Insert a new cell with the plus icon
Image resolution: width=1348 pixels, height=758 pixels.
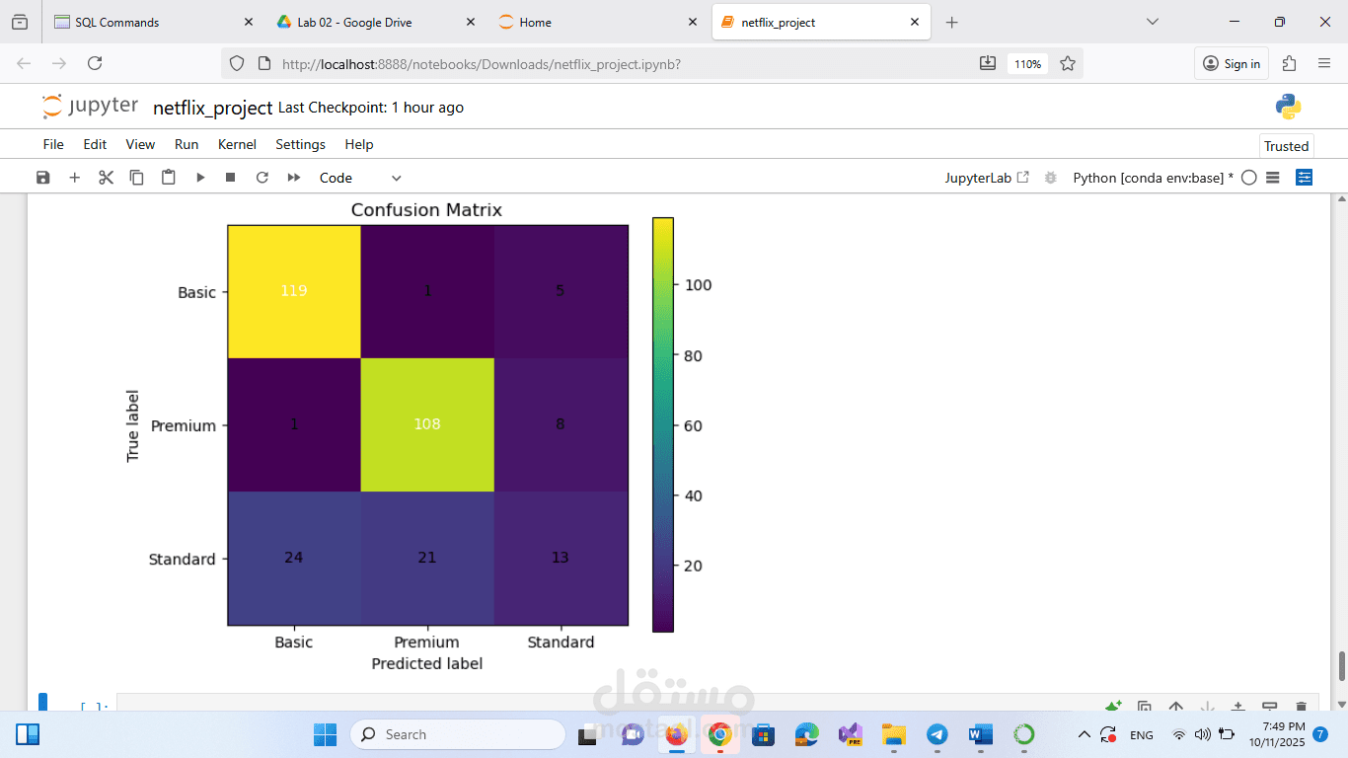[74, 178]
